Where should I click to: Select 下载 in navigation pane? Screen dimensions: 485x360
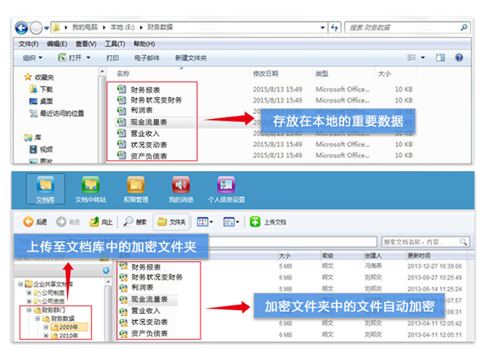click(41, 90)
